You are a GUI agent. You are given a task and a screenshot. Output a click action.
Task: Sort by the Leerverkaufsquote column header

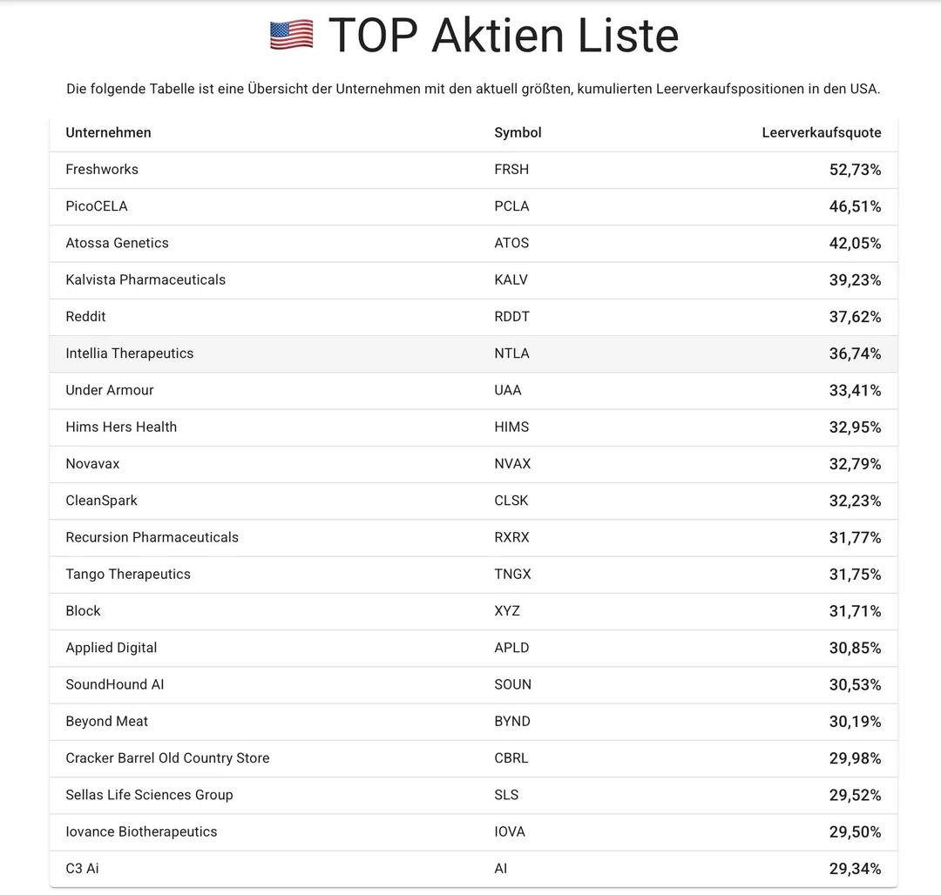(x=821, y=132)
